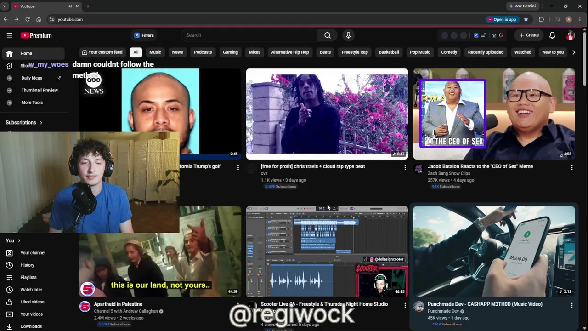Open options for the ABC News video
Image resolution: width=588 pixels, height=331 pixels.
[238, 168]
